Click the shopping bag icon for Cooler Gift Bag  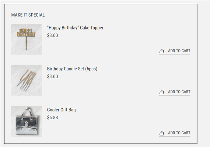(x=162, y=133)
